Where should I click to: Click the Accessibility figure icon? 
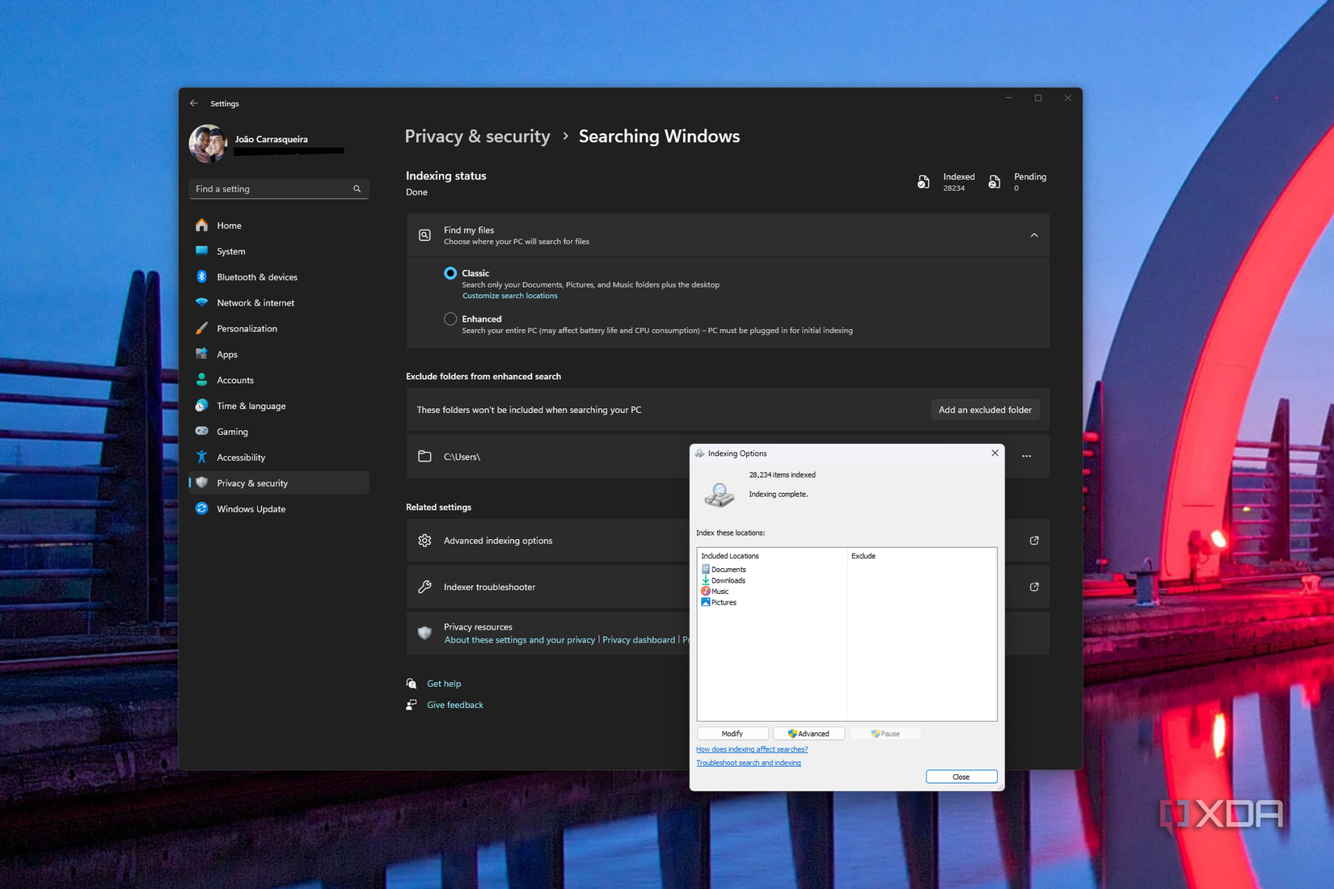point(201,457)
